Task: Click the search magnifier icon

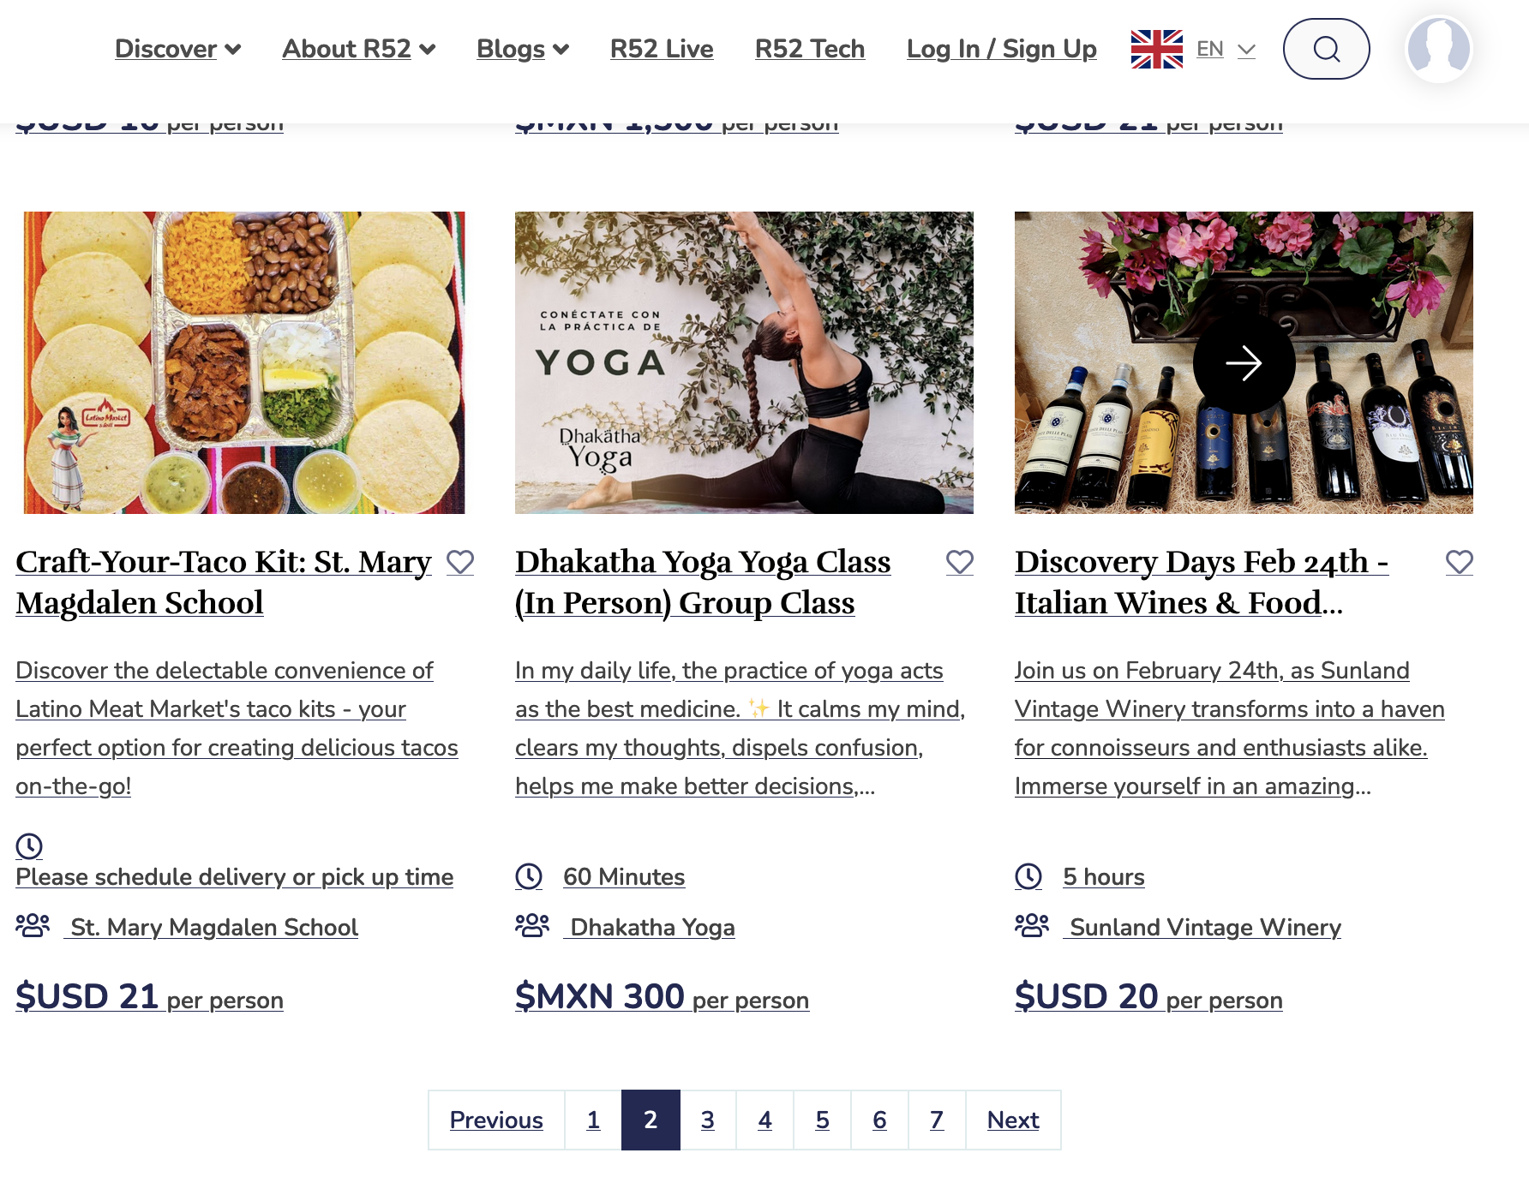Action: click(x=1326, y=49)
